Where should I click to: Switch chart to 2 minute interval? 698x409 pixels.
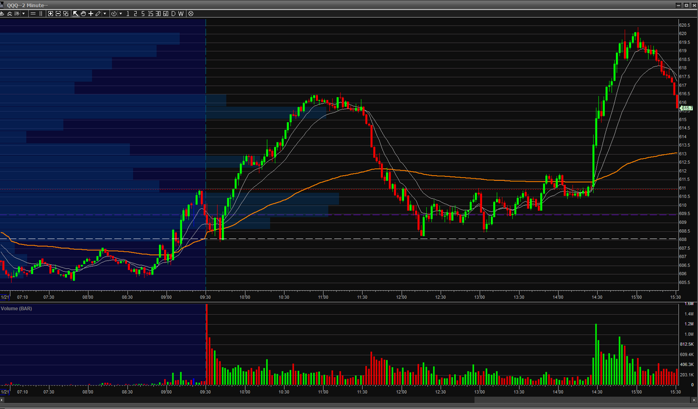tap(135, 14)
